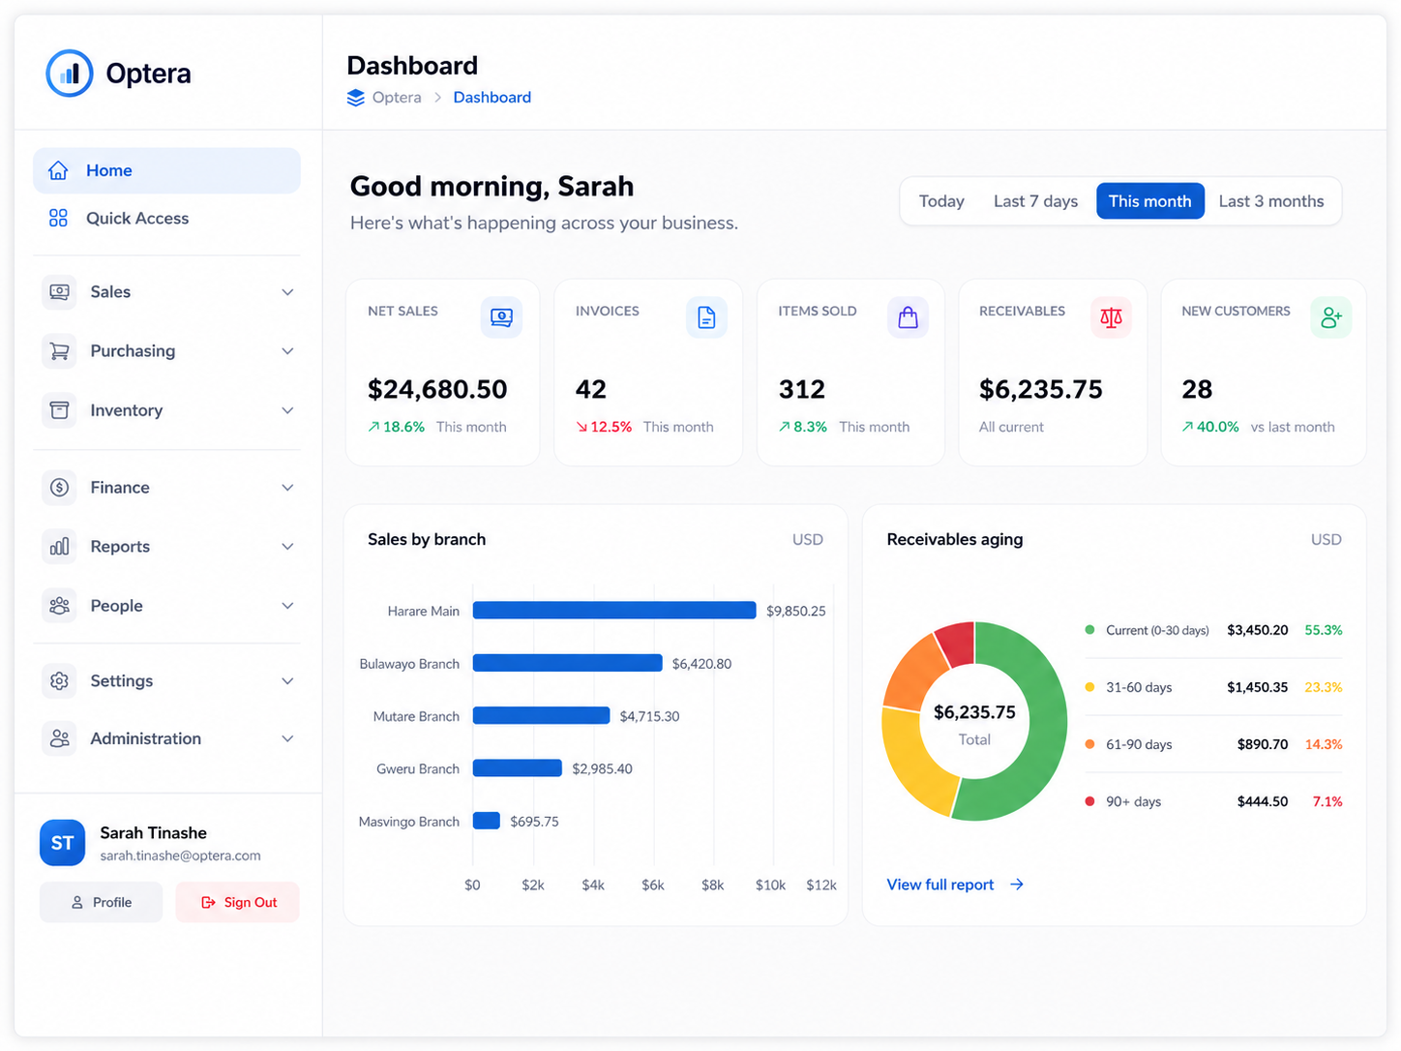Click the Invoices document icon
This screenshot has width=1401, height=1051.
click(x=706, y=317)
